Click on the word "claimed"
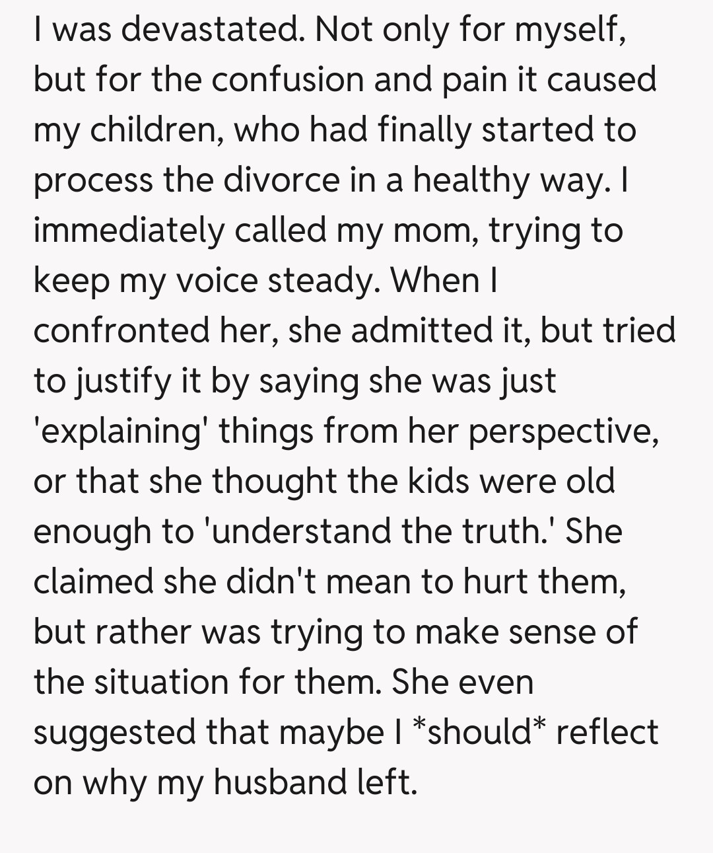The height and width of the screenshot is (853, 713). tap(93, 581)
